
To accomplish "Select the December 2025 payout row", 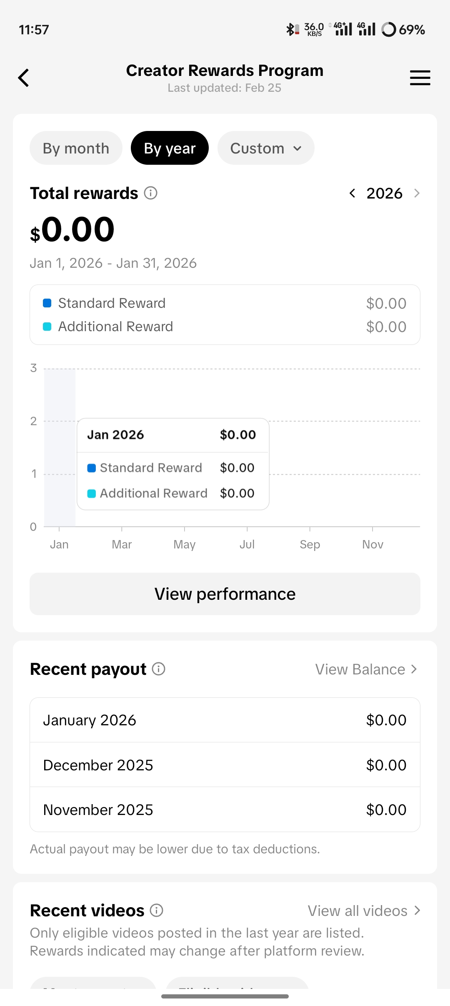I will [225, 765].
